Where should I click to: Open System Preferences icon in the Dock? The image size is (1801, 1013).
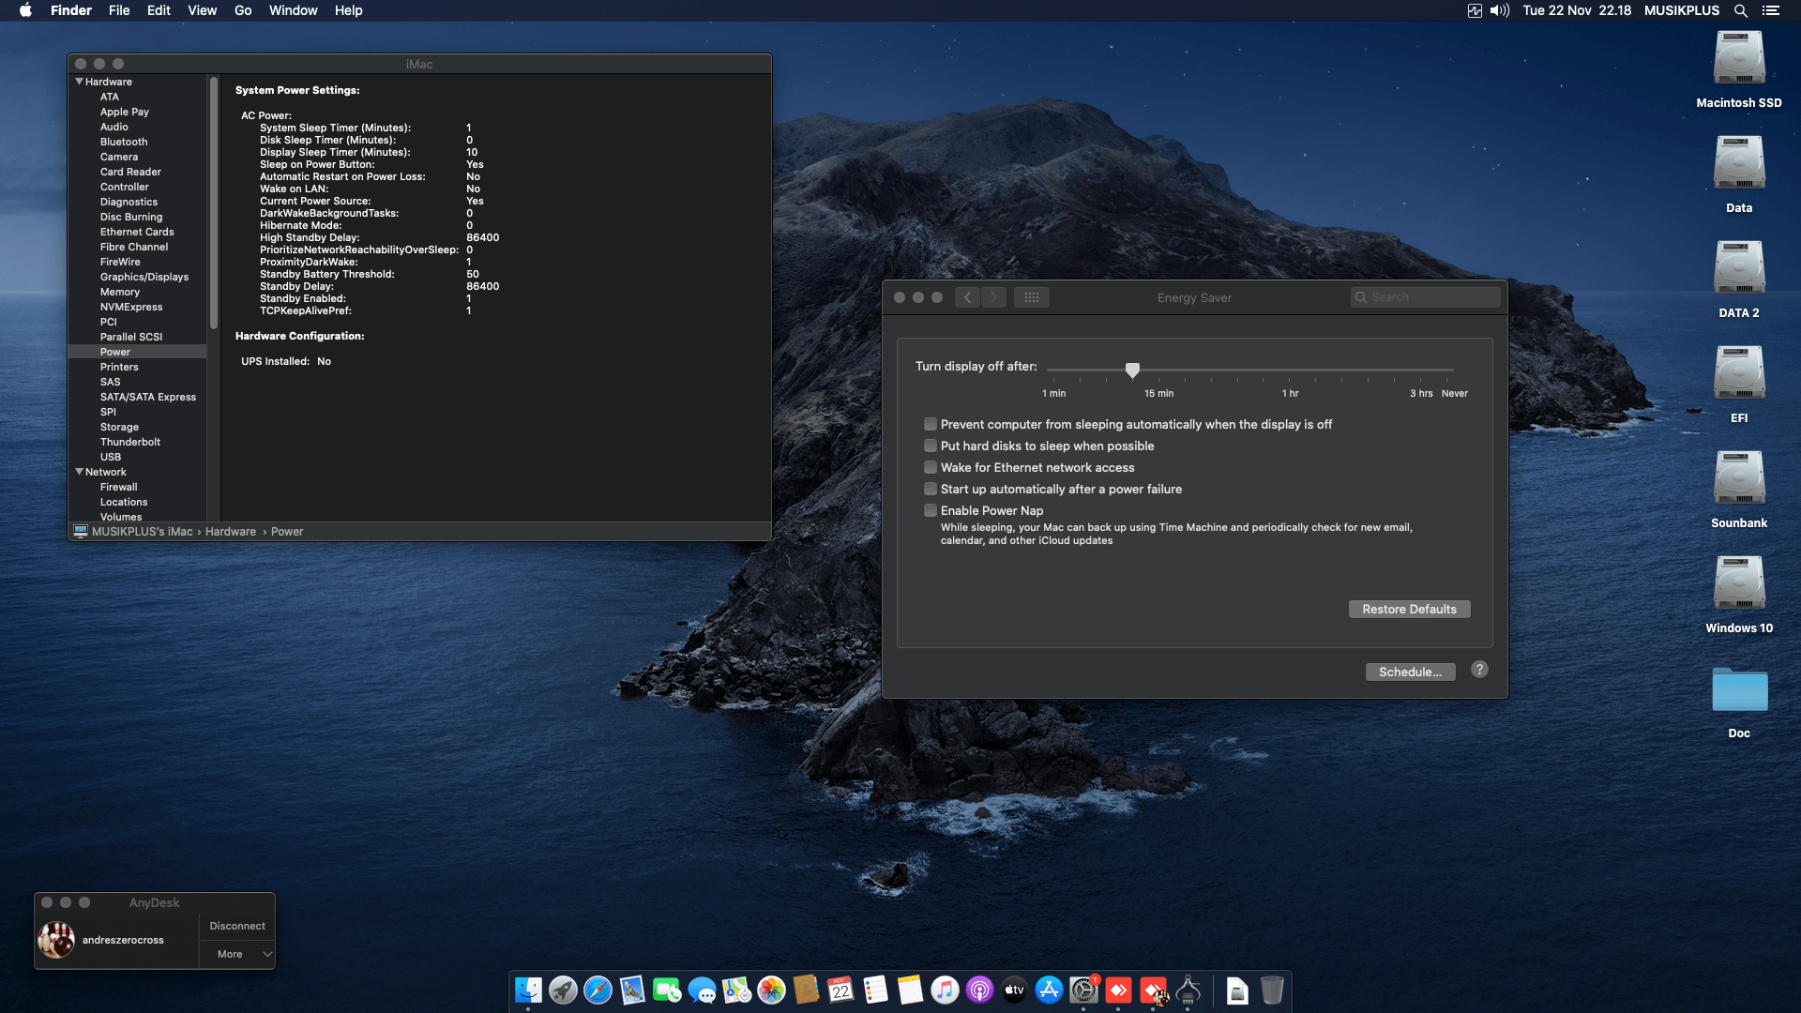(x=1083, y=990)
